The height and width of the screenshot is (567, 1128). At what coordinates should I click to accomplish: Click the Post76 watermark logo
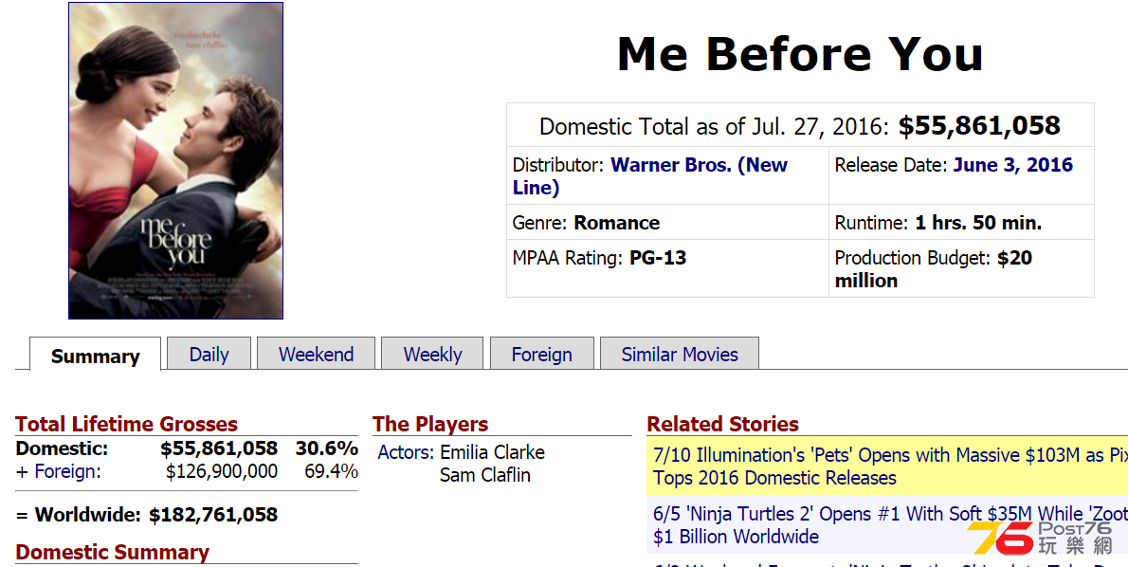pos(1041,539)
